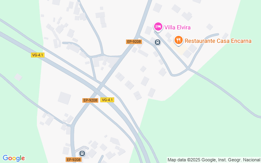Select the building directly left of Villa Elvira pin
The image size is (261, 163).
pos(148,31)
